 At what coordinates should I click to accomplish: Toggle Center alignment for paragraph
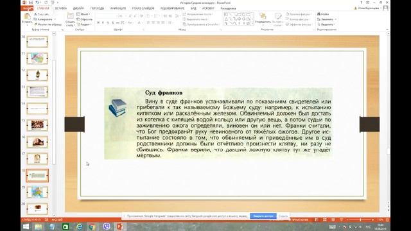coord(153,23)
